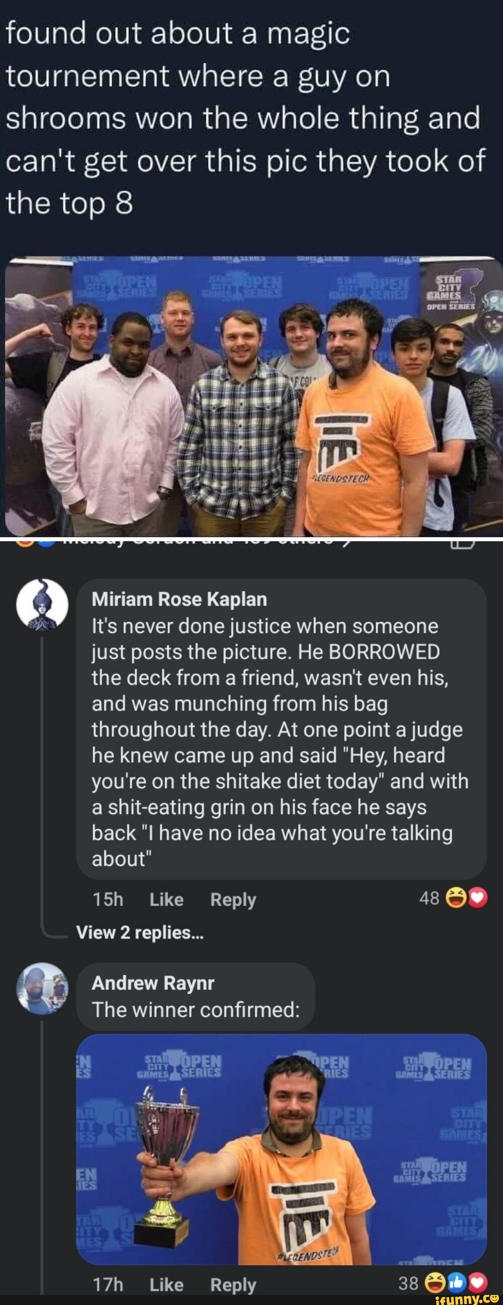
Task: Click Andrew Raynr's profile picture
Action: [42, 987]
